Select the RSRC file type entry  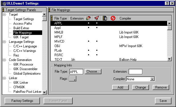(59, 55)
